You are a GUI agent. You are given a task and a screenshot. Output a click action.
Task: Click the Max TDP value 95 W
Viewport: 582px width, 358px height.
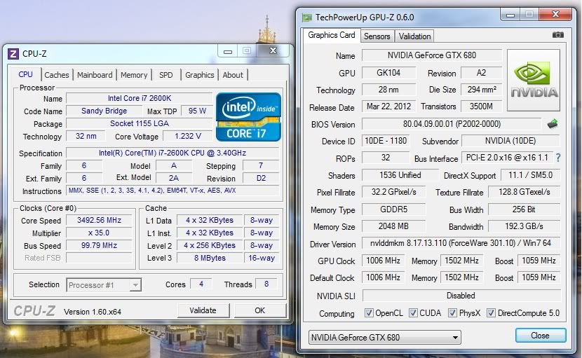[x=197, y=111]
